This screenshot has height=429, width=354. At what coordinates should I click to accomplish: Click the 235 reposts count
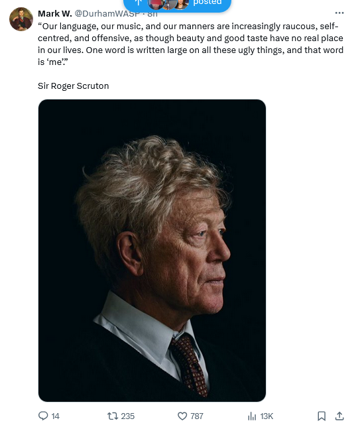128,416
